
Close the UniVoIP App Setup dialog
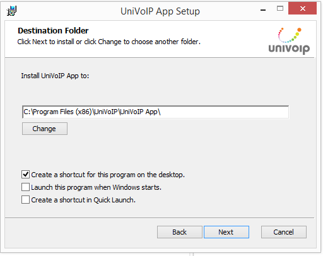pos(302,8)
